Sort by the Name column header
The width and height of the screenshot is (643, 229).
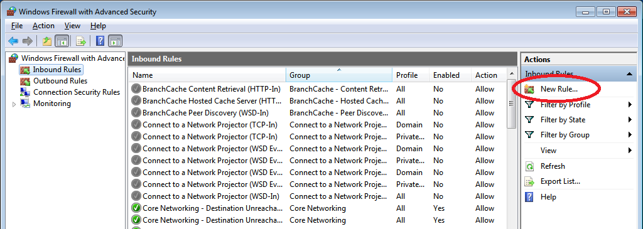207,75
